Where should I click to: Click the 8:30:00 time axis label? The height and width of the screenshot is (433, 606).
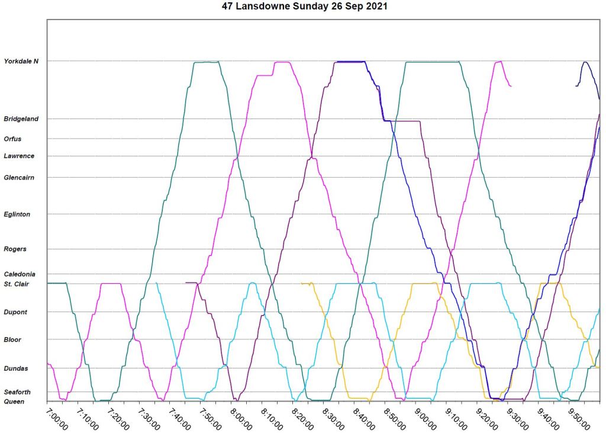coord(334,417)
